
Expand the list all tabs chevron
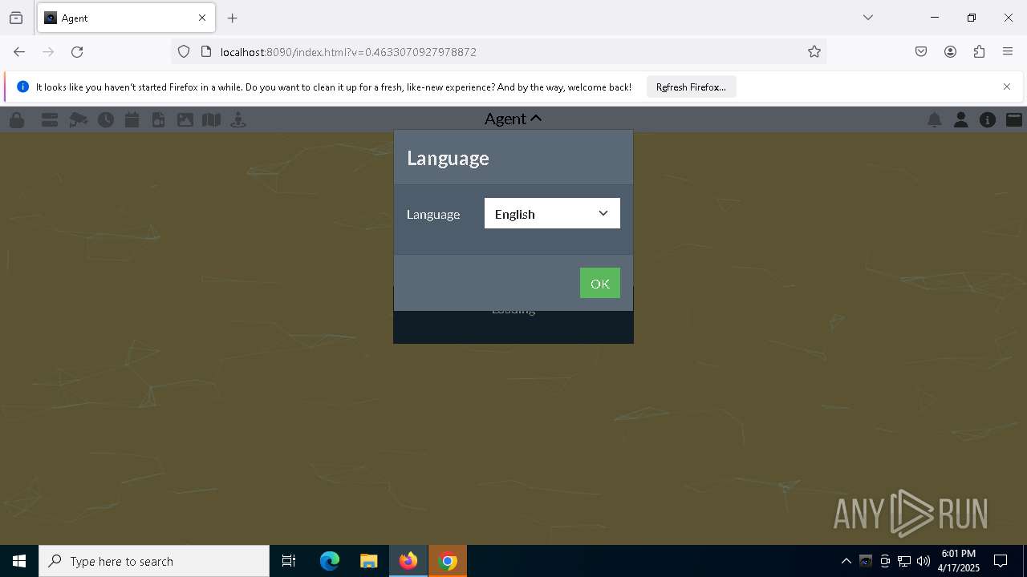[x=868, y=18]
